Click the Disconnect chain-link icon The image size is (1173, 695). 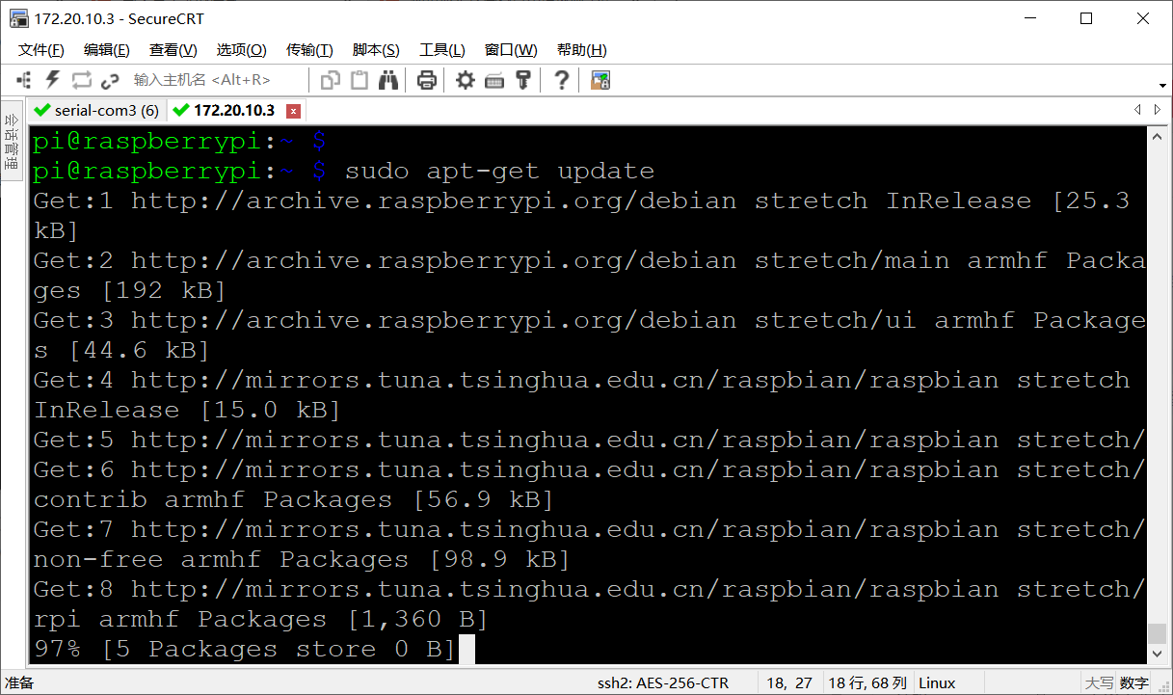(110, 80)
